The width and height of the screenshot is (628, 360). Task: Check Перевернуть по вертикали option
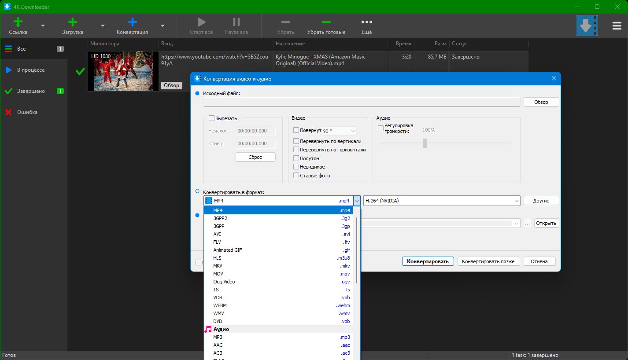296,141
